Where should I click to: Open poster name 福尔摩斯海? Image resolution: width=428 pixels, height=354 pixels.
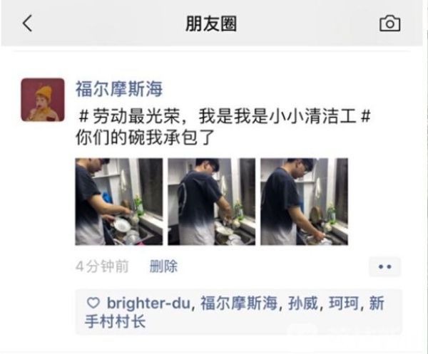click(119, 89)
